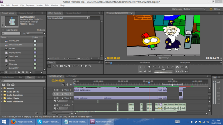Click the Set Out Point button
Viewport: 223px width, 125px height.
point(145,67)
